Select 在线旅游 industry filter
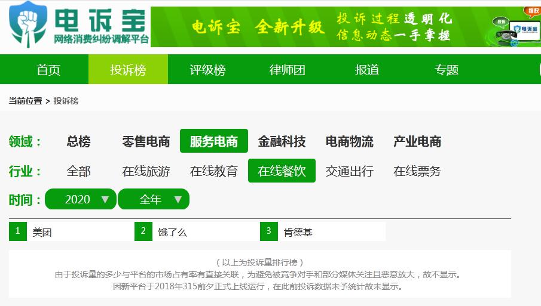 pyautogui.click(x=146, y=171)
